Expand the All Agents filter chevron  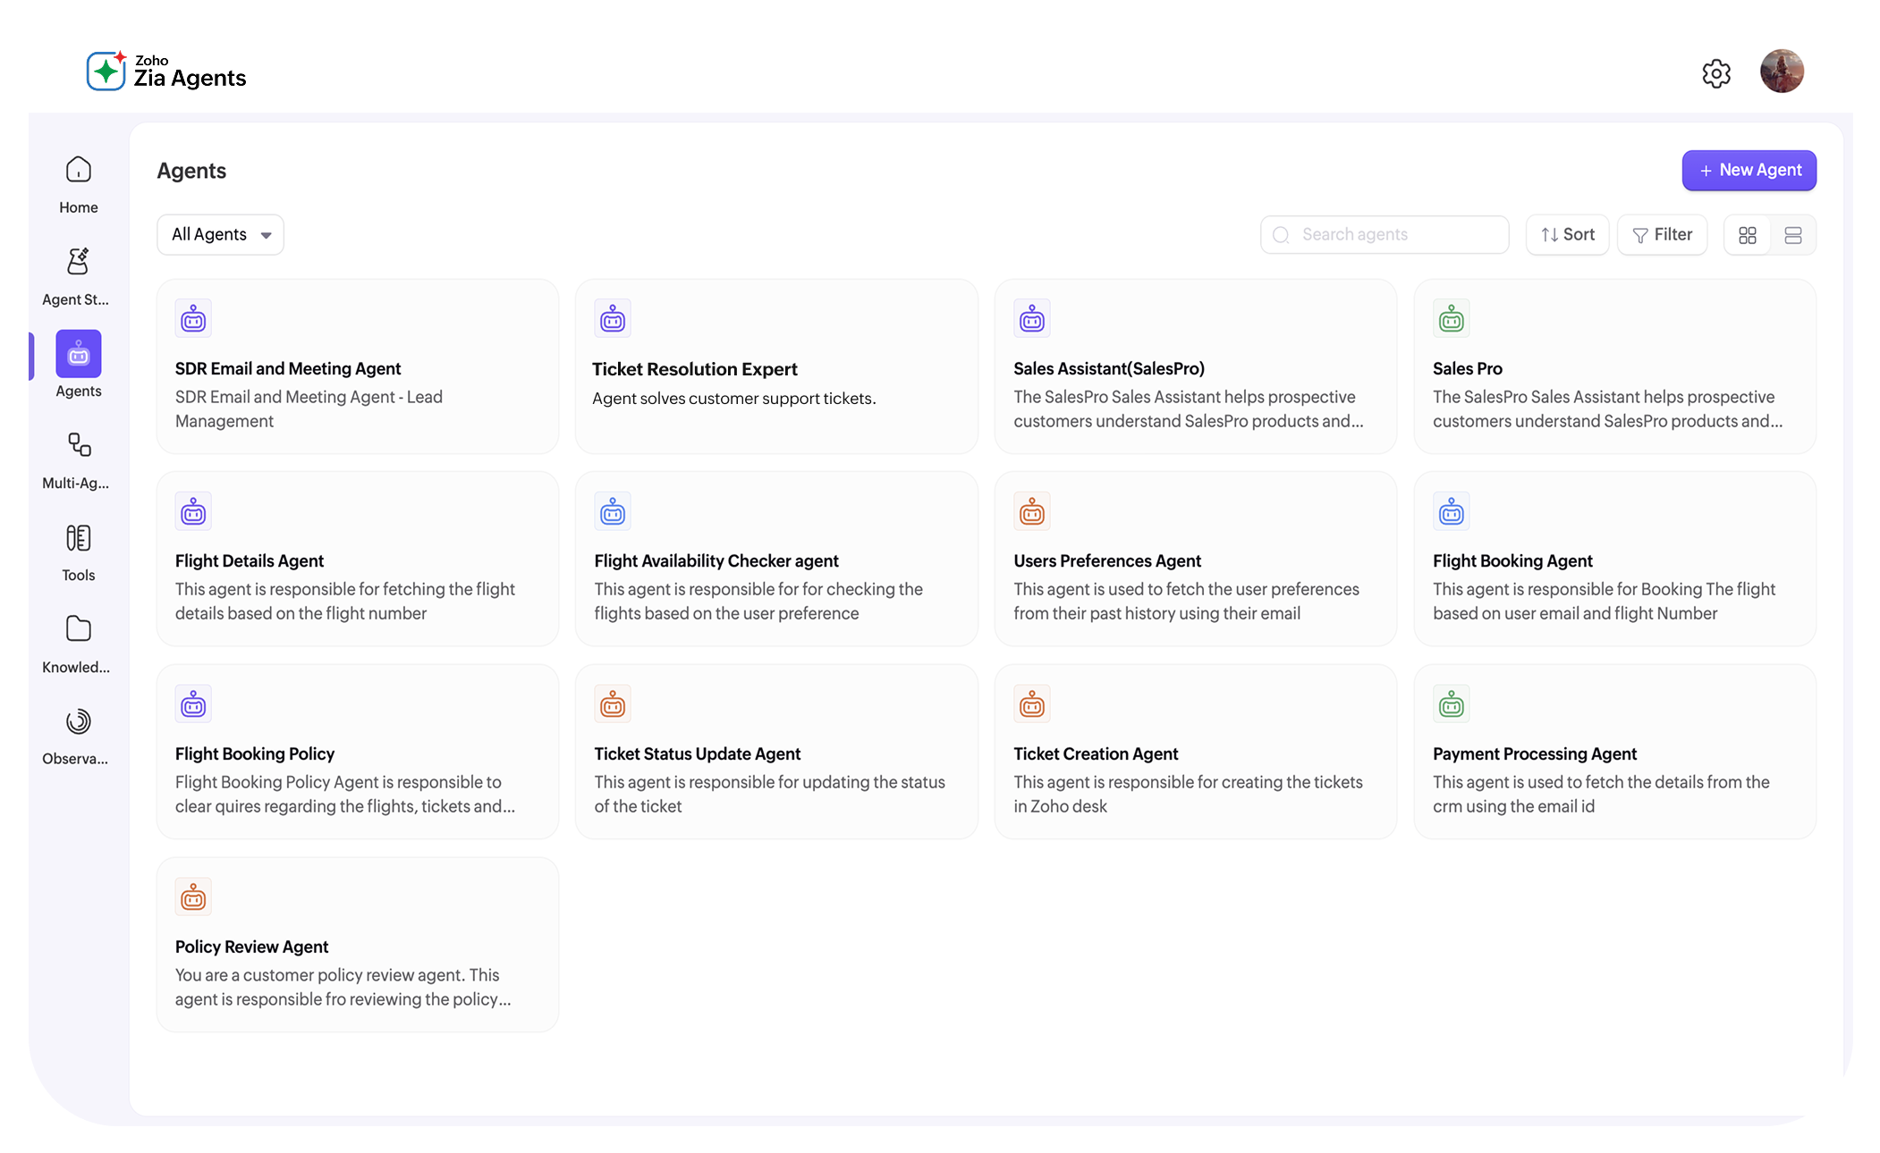[266, 235]
